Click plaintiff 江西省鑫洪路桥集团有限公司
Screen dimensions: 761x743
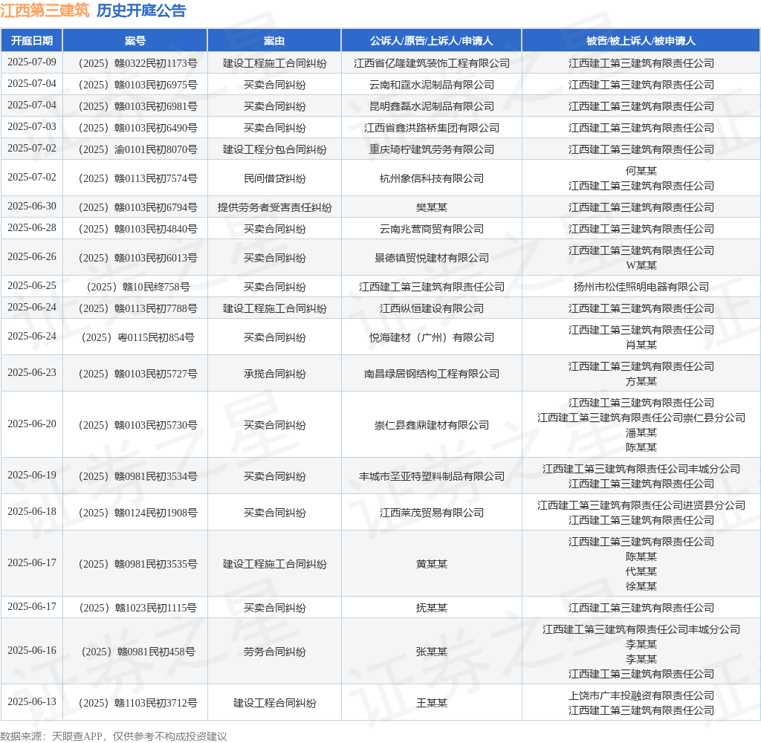pyautogui.click(x=432, y=128)
